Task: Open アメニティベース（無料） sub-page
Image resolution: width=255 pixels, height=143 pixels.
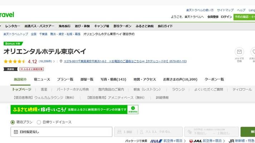Action: click(x=115, y=98)
